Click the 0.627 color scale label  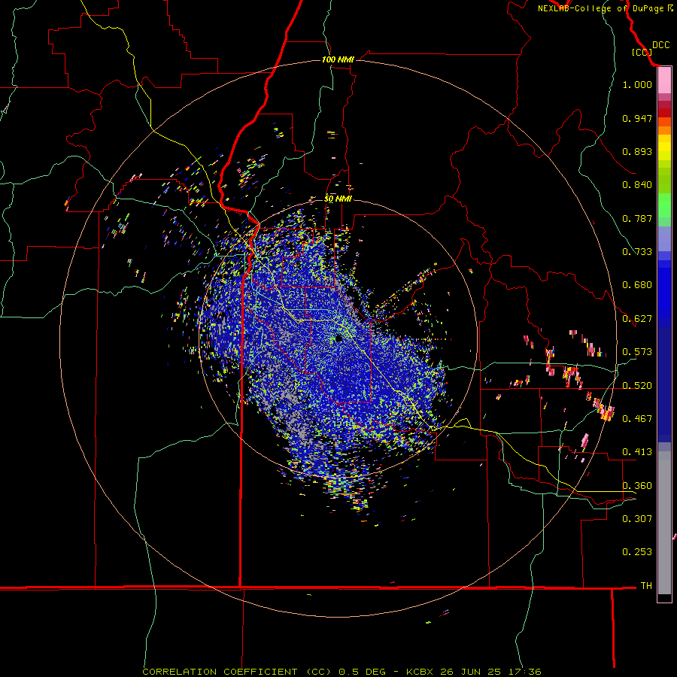point(637,319)
